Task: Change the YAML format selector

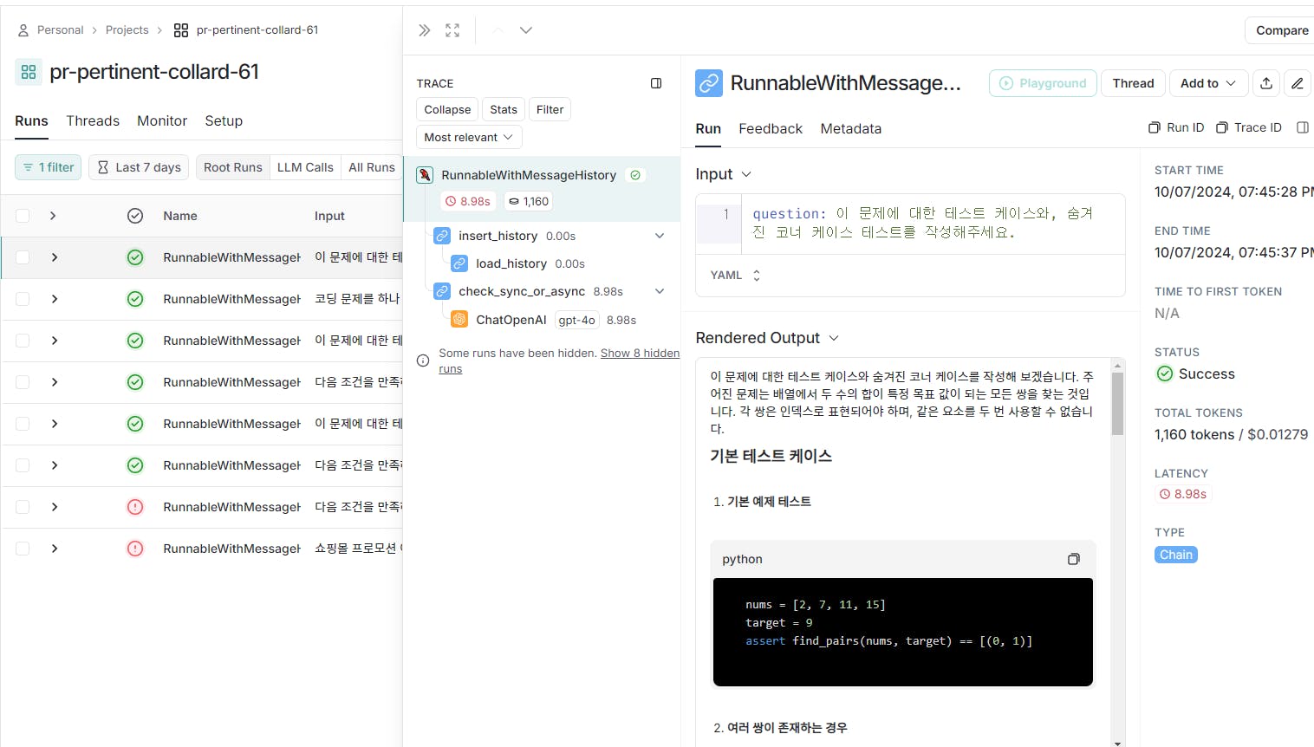Action: pos(735,275)
